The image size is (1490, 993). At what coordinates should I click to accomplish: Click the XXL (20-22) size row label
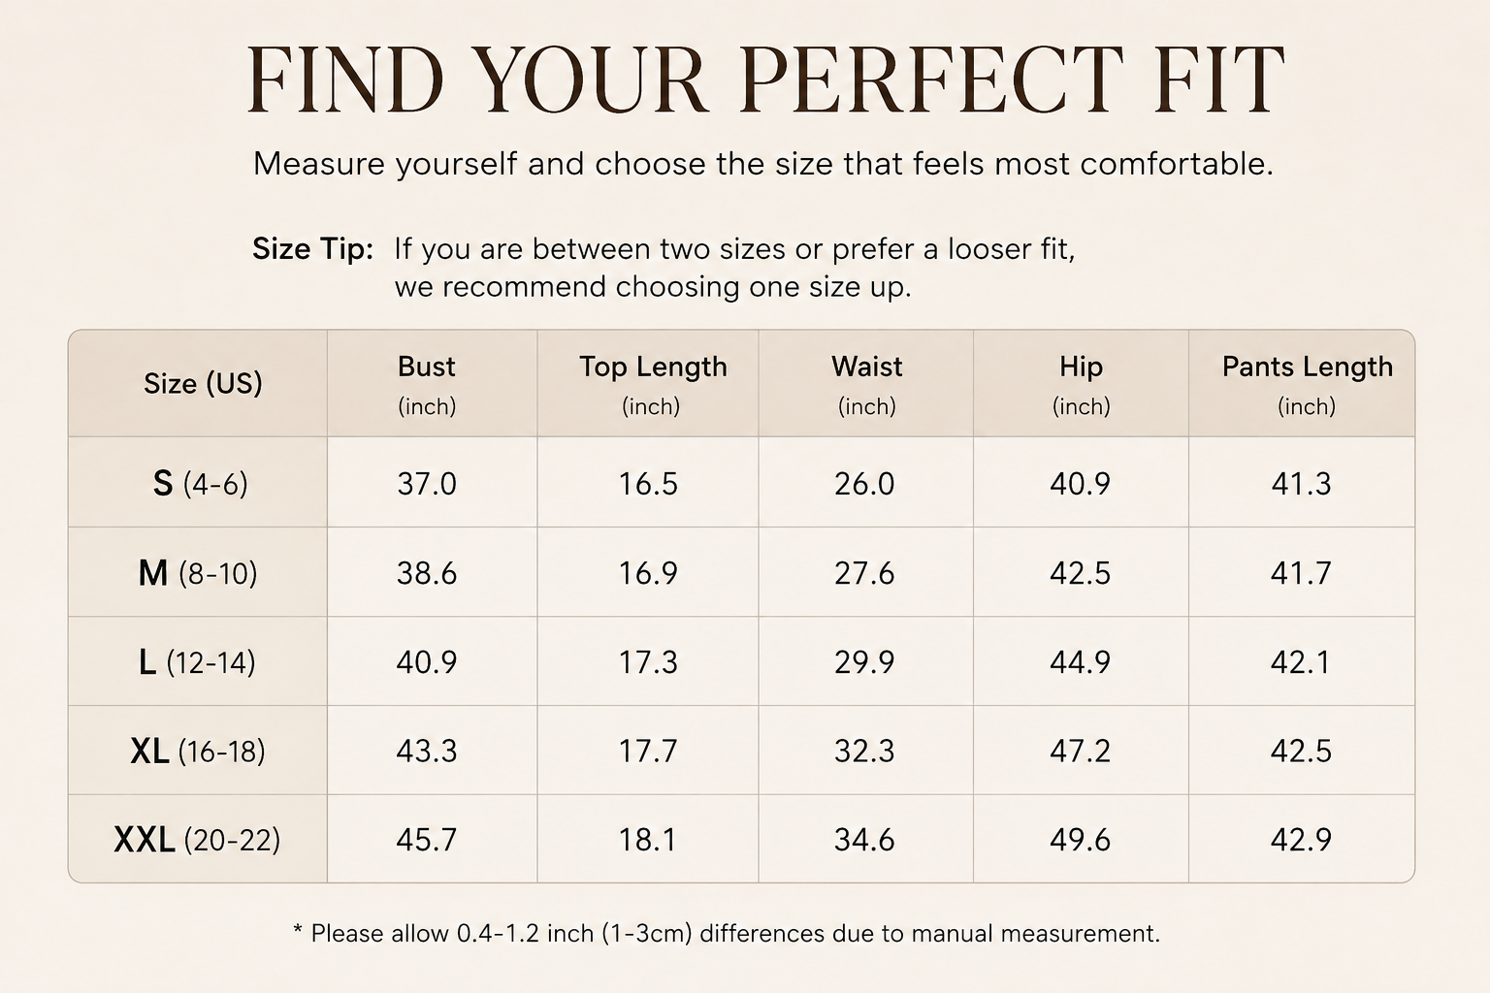[x=198, y=840]
